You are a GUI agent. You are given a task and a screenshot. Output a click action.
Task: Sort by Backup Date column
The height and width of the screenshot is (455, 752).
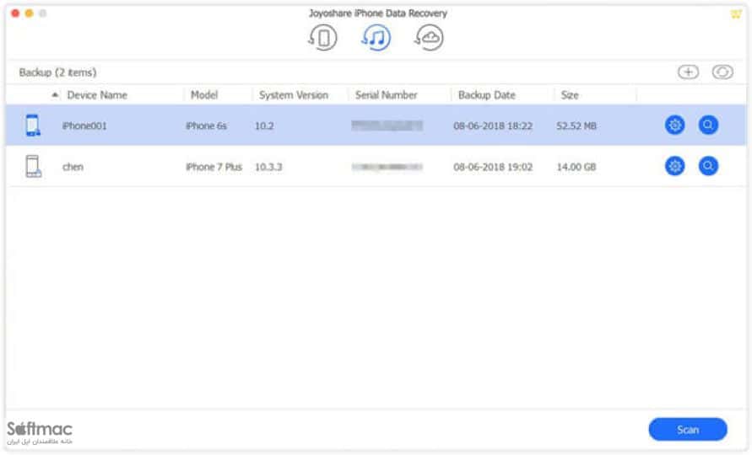pyautogui.click(x=487, y=95)
